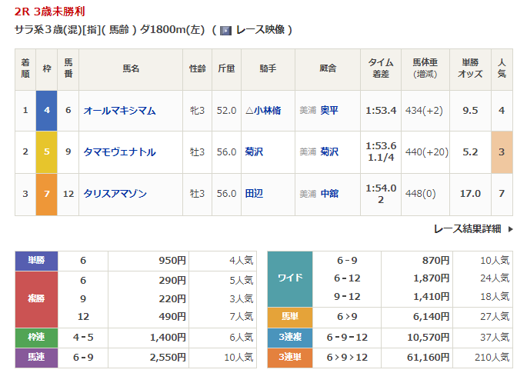The height and width of the screenshot is (373, 527).
Task: Open trainer 奥平 profile
Action: click(329, 111)
